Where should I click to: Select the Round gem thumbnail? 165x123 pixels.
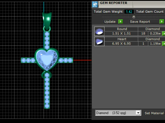pos(99,31)
